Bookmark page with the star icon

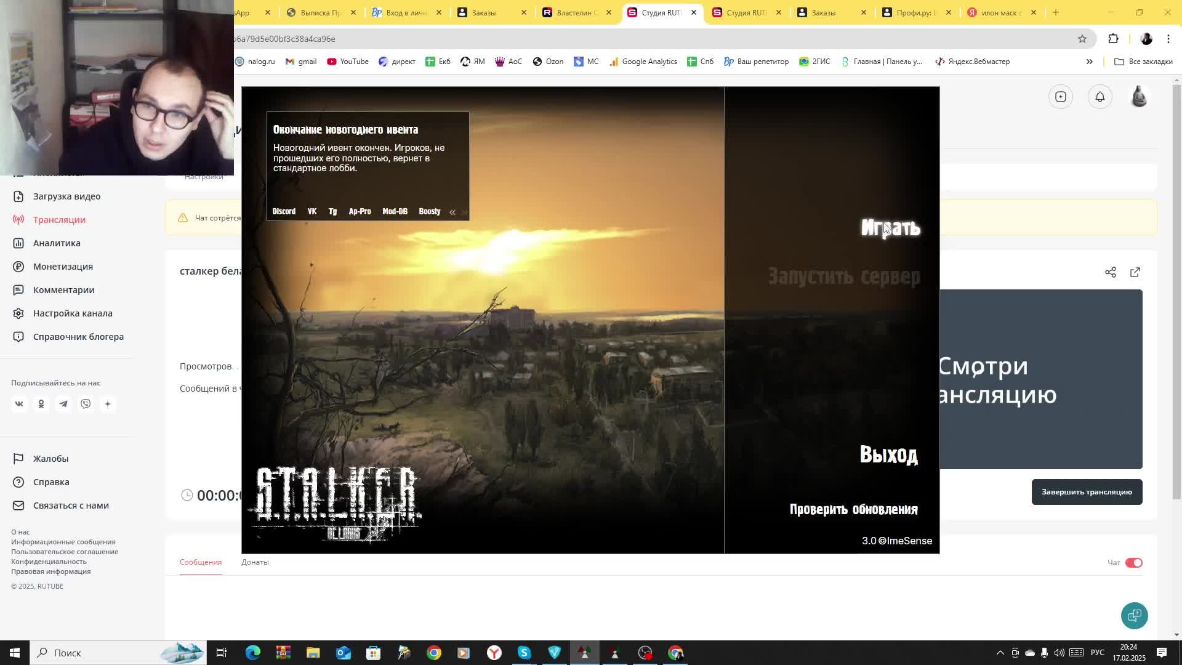pos(1082,39)
